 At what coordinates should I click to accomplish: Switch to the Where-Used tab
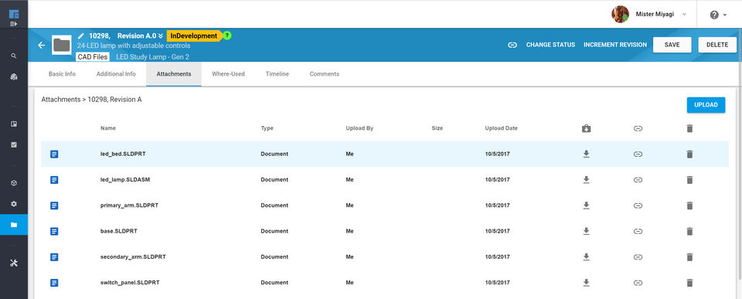tap(228, 74)
